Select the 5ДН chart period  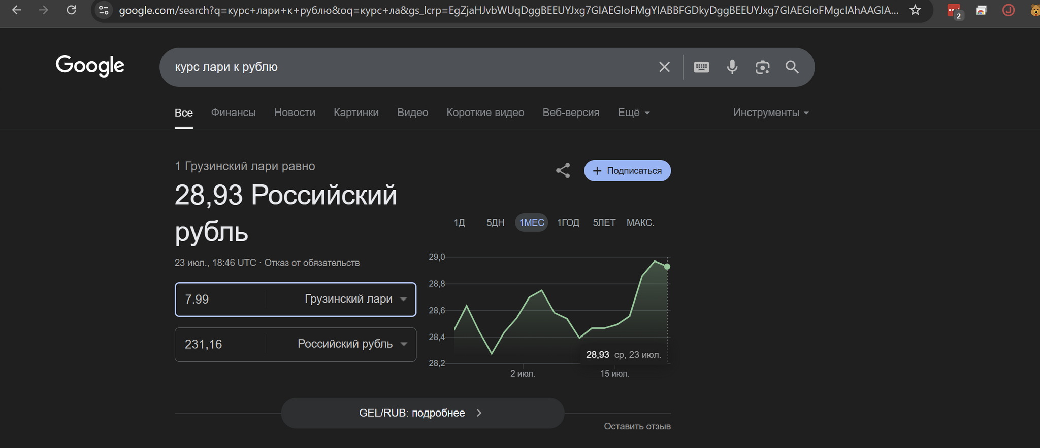495,222
